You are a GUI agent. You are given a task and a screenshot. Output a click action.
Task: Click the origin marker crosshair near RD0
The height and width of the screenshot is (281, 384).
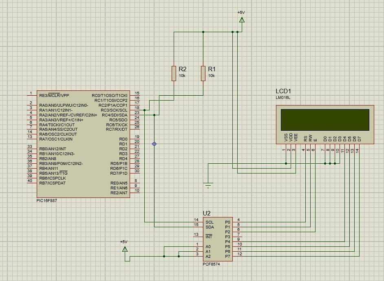point(155,143)
